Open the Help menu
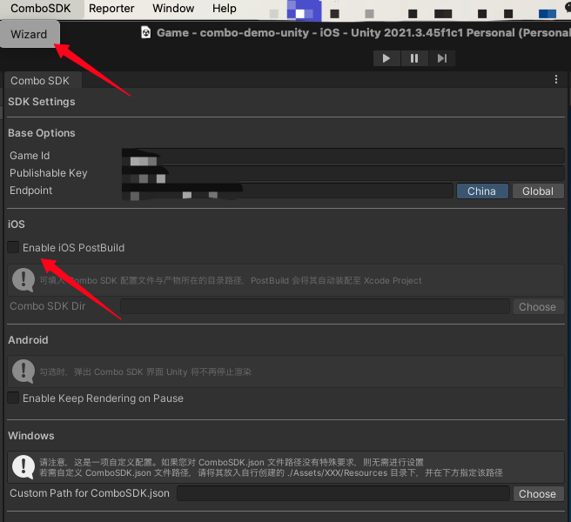 pyautogui.click(x=224, y=9)
